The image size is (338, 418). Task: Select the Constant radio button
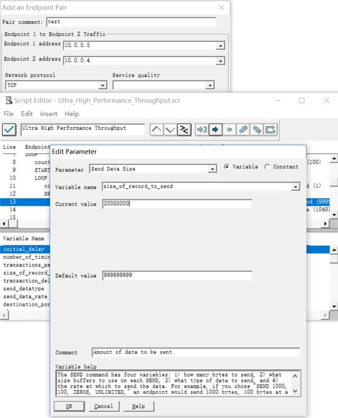click(267, 167)
